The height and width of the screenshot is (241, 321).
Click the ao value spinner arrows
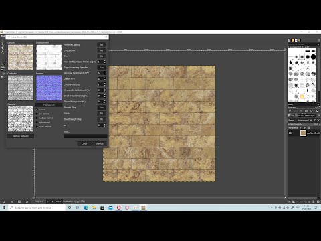tap(104, 125)
